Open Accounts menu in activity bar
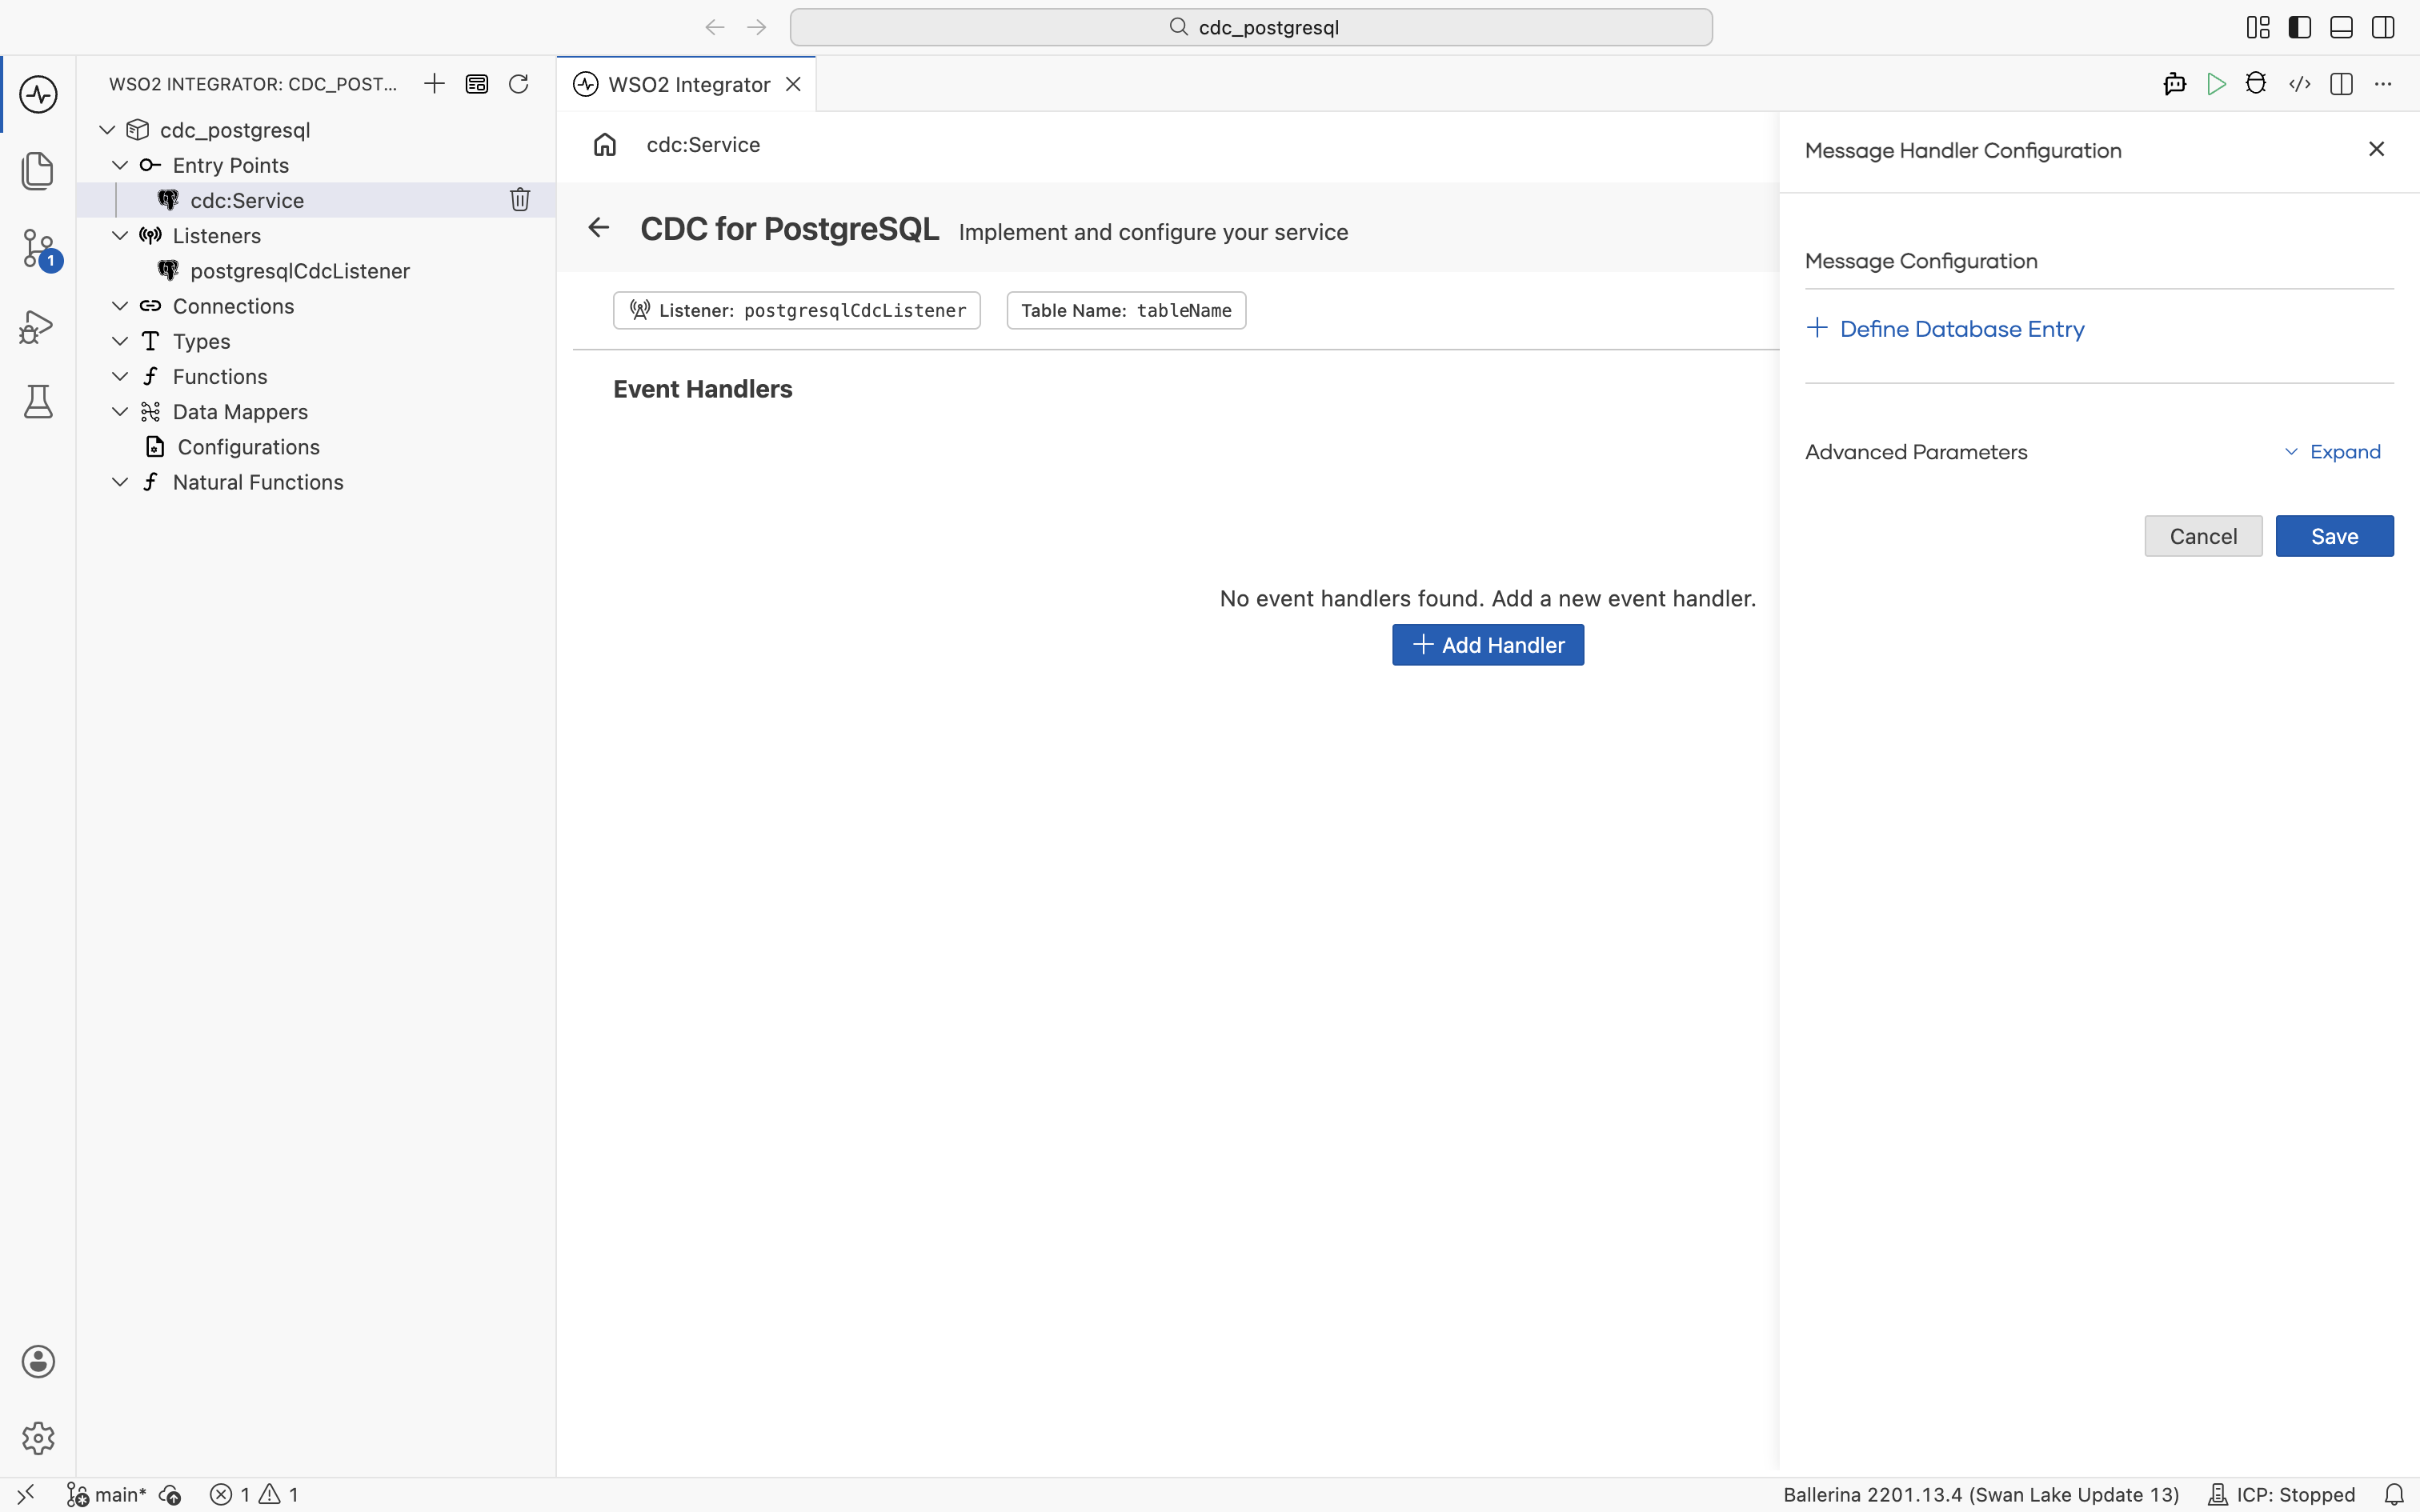 coord(38,1361)
